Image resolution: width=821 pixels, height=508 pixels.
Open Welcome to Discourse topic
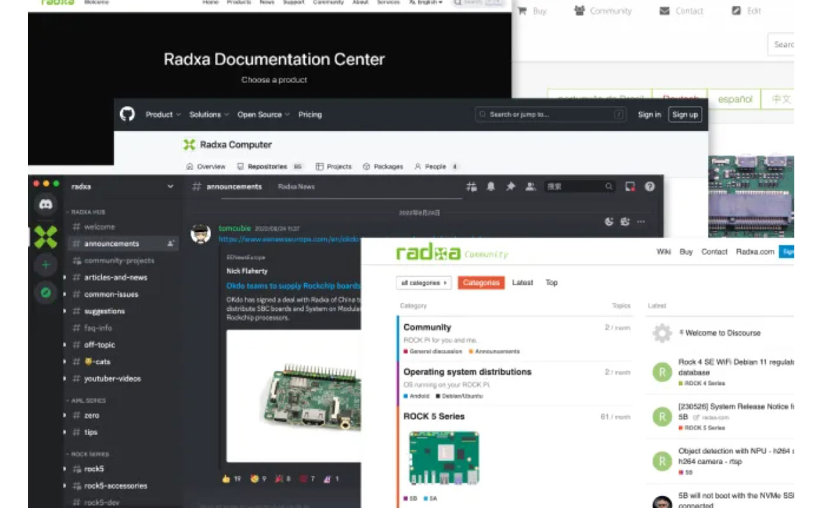click(x=722, y=333)
